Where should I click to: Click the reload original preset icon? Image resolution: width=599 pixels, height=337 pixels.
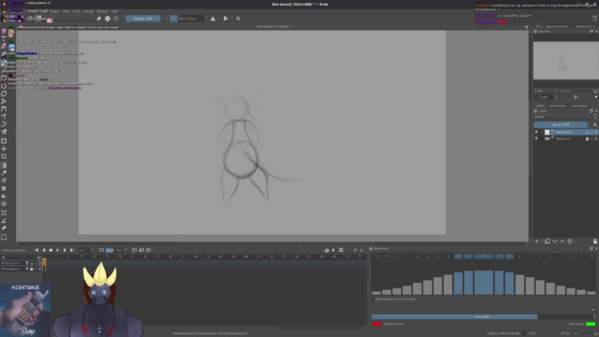pyautogui.click(x=116, y=18)
